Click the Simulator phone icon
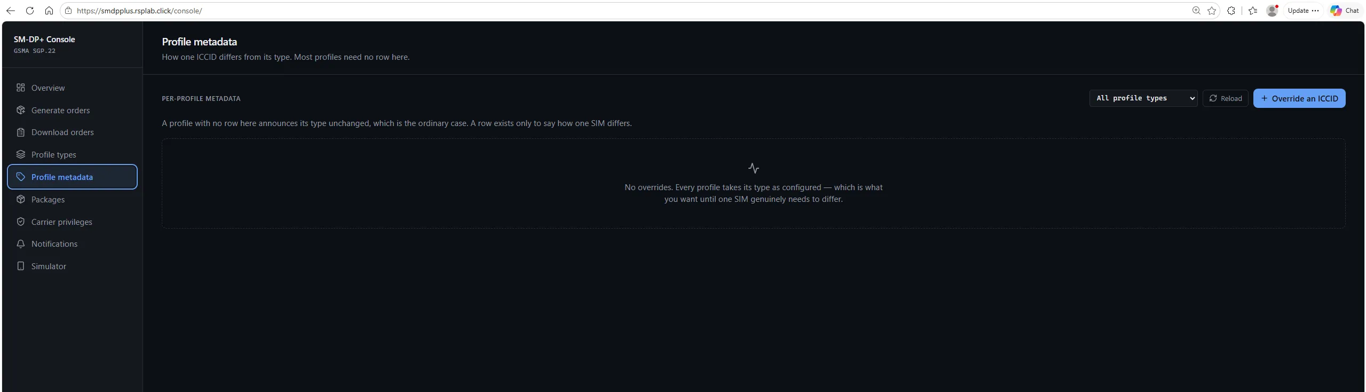The image size is (1366, 392). pos(21,266)
